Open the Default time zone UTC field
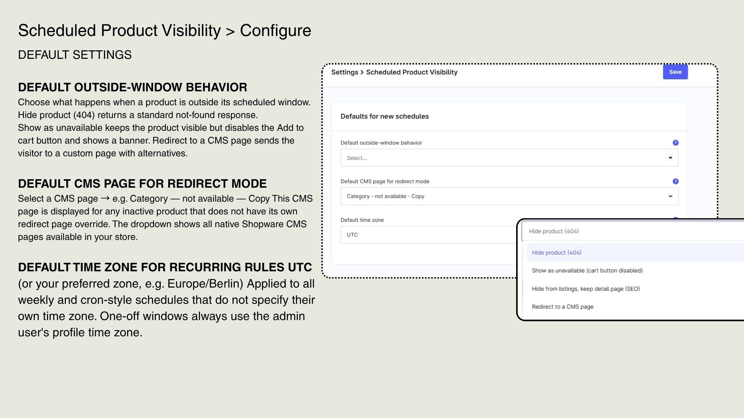This screenshot has height=418, width=744. [x=429, y=235]
